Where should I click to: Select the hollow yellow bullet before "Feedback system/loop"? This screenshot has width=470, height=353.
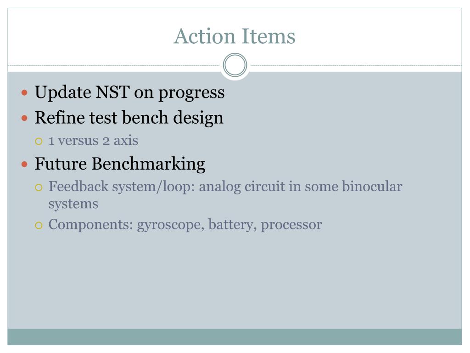point(39,188)
